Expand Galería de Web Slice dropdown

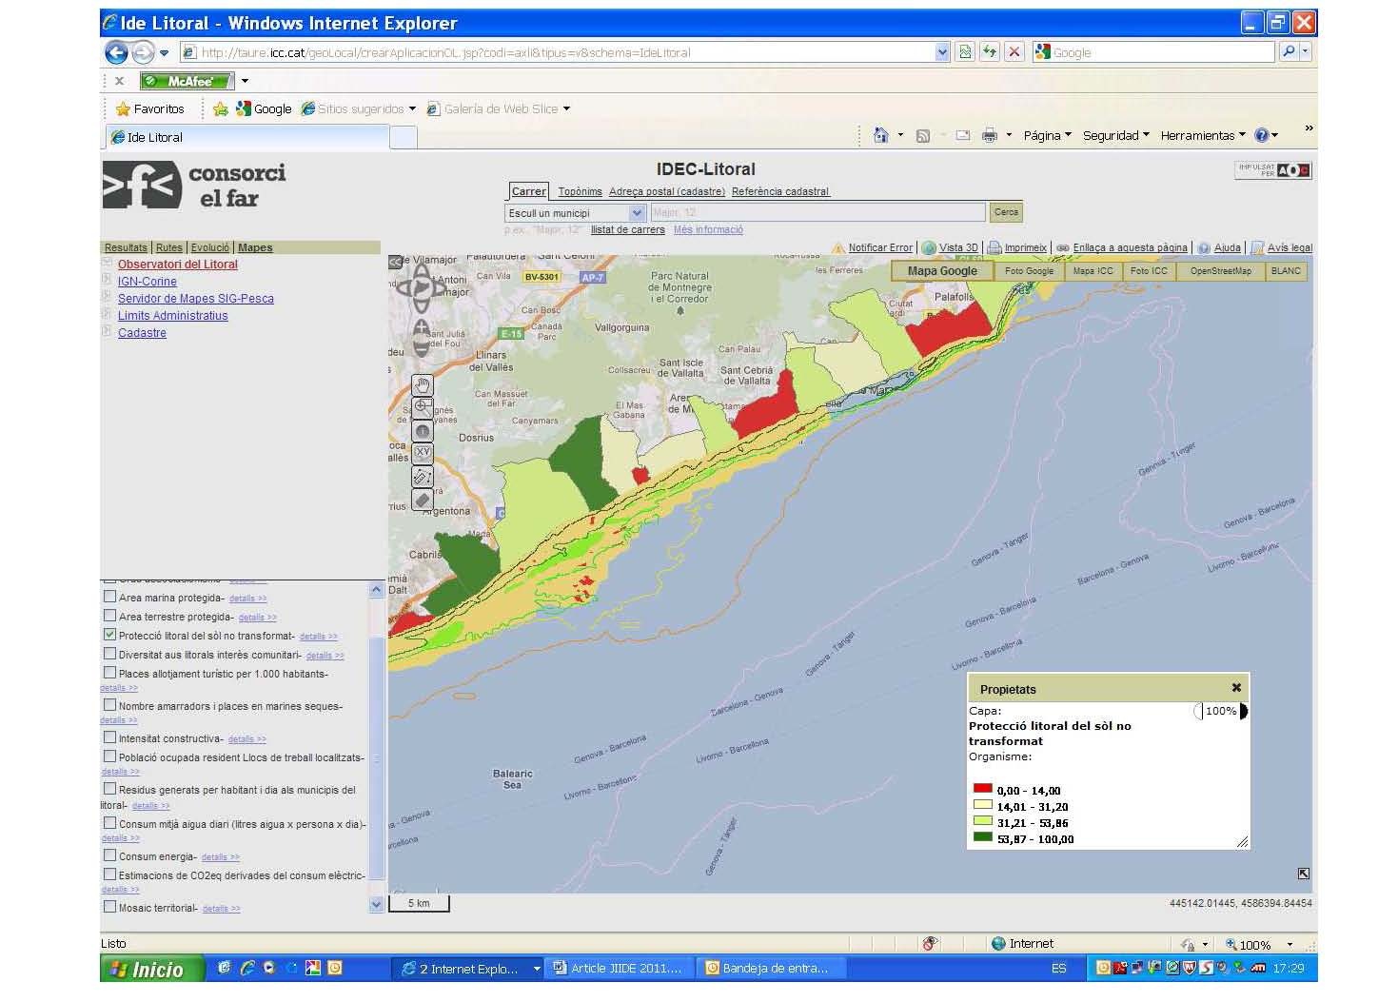pos(566,108)
